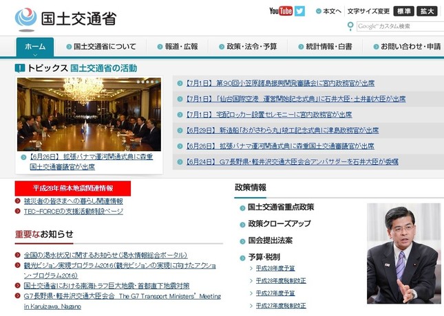Screen dimensions: 444x316
Task: Open 宅配ロッカー設置セレモニー news item
Action: click(x=269, y=115)
